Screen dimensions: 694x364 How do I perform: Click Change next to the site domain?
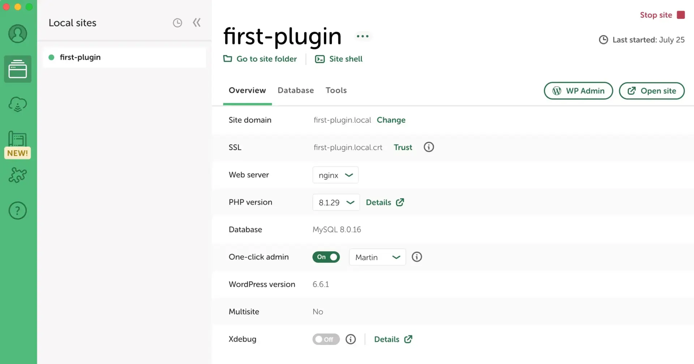point(391,120)
